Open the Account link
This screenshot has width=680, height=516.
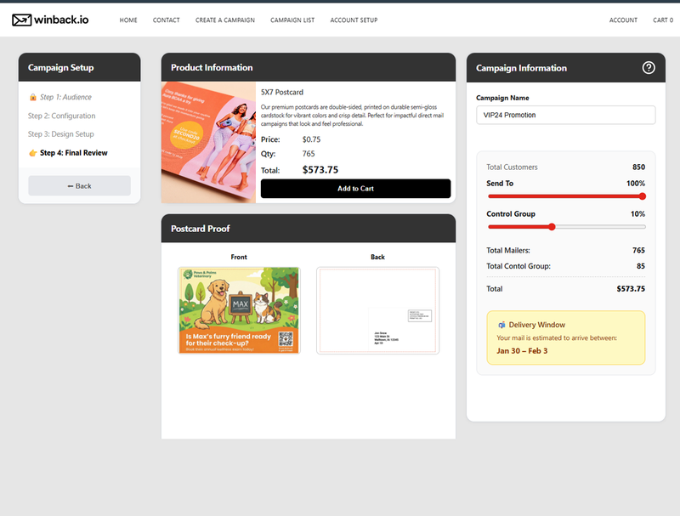pos(623,20)
